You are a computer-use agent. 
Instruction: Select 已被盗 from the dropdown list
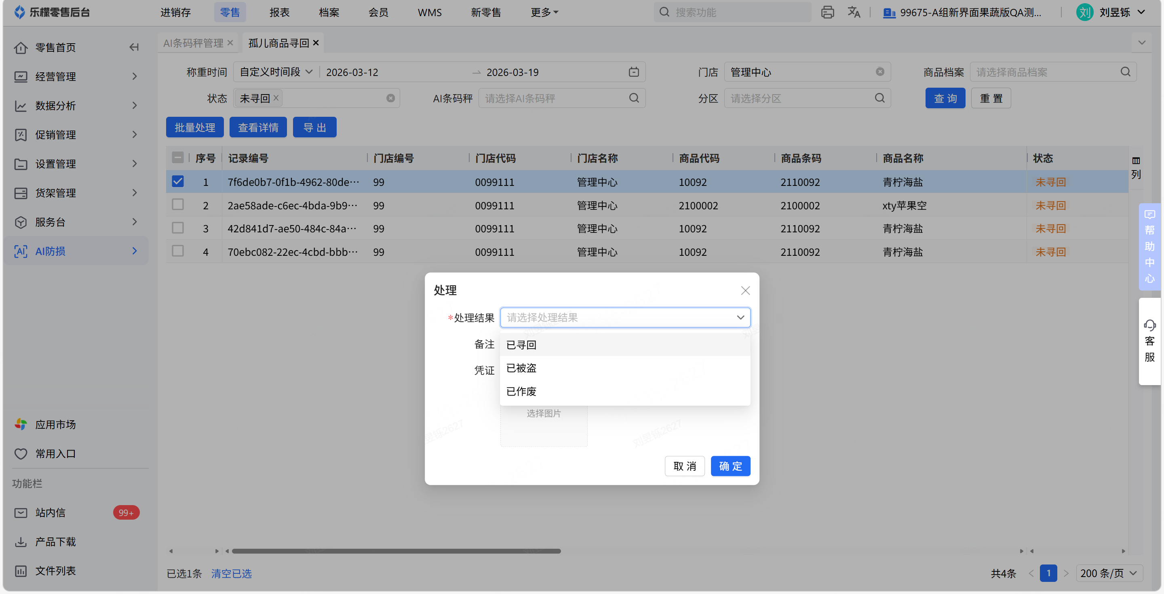click(521, 368)
